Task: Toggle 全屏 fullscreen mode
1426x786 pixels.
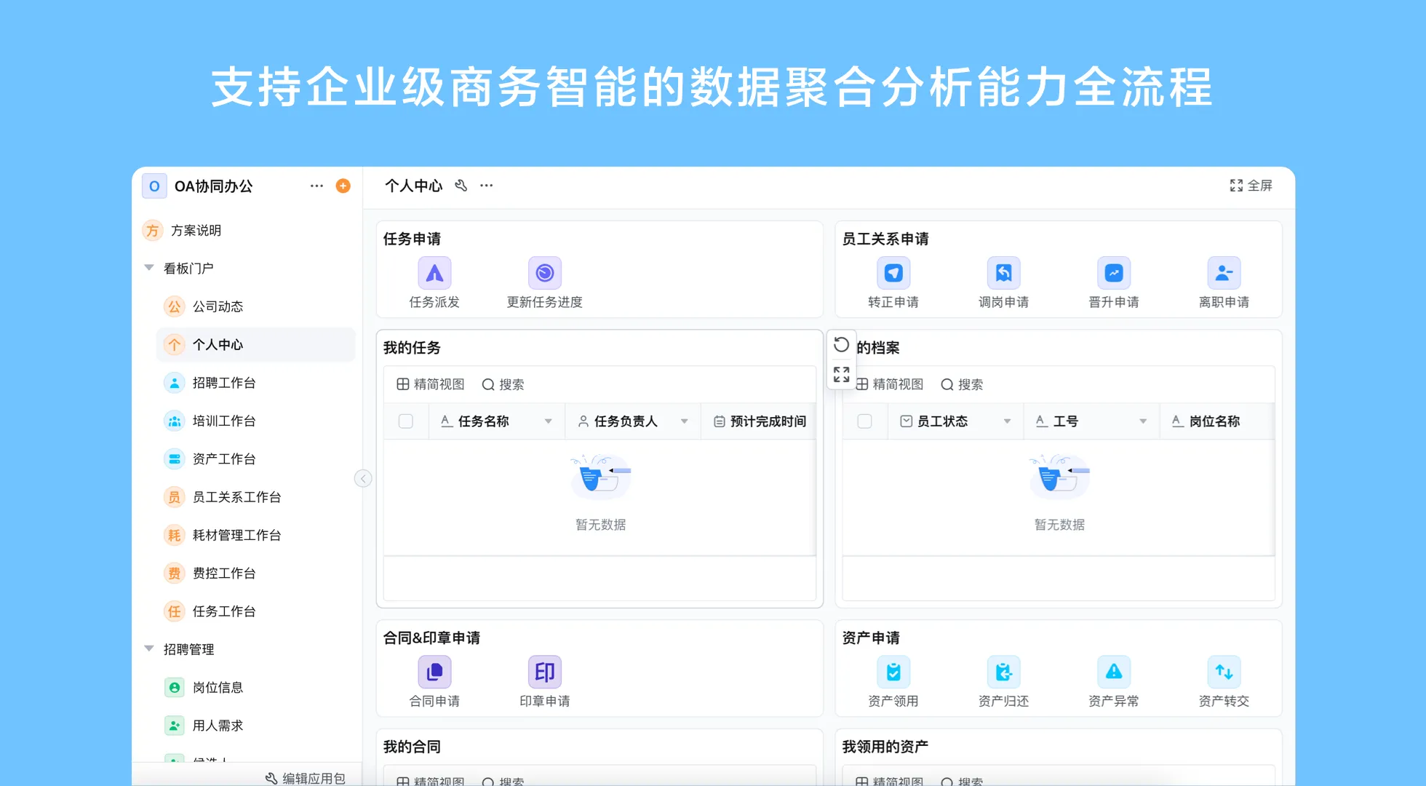Action: point(1250,186)
